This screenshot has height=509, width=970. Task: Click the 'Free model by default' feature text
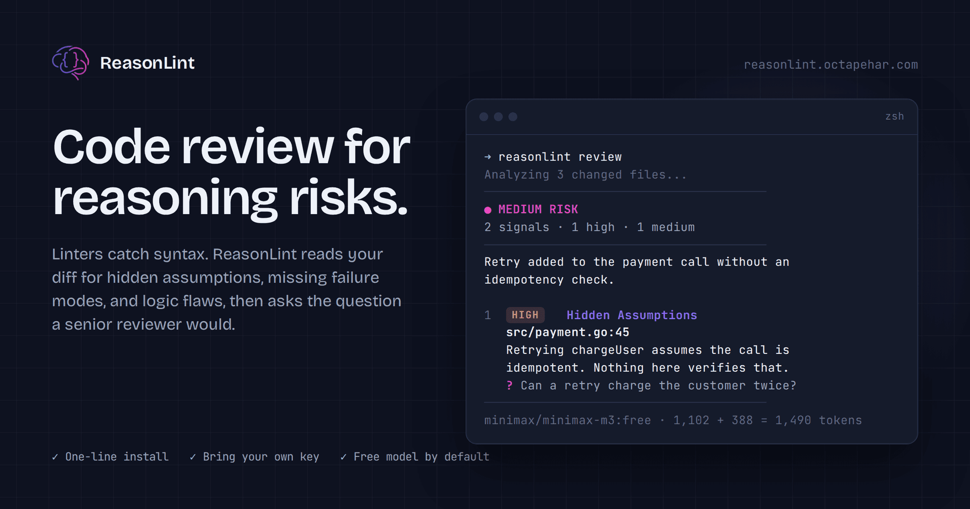tap(421, 457)
